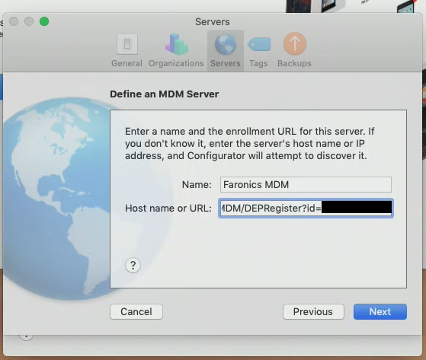Go back with the Previous button
426x360 pixels.
(x=313, y=312)
